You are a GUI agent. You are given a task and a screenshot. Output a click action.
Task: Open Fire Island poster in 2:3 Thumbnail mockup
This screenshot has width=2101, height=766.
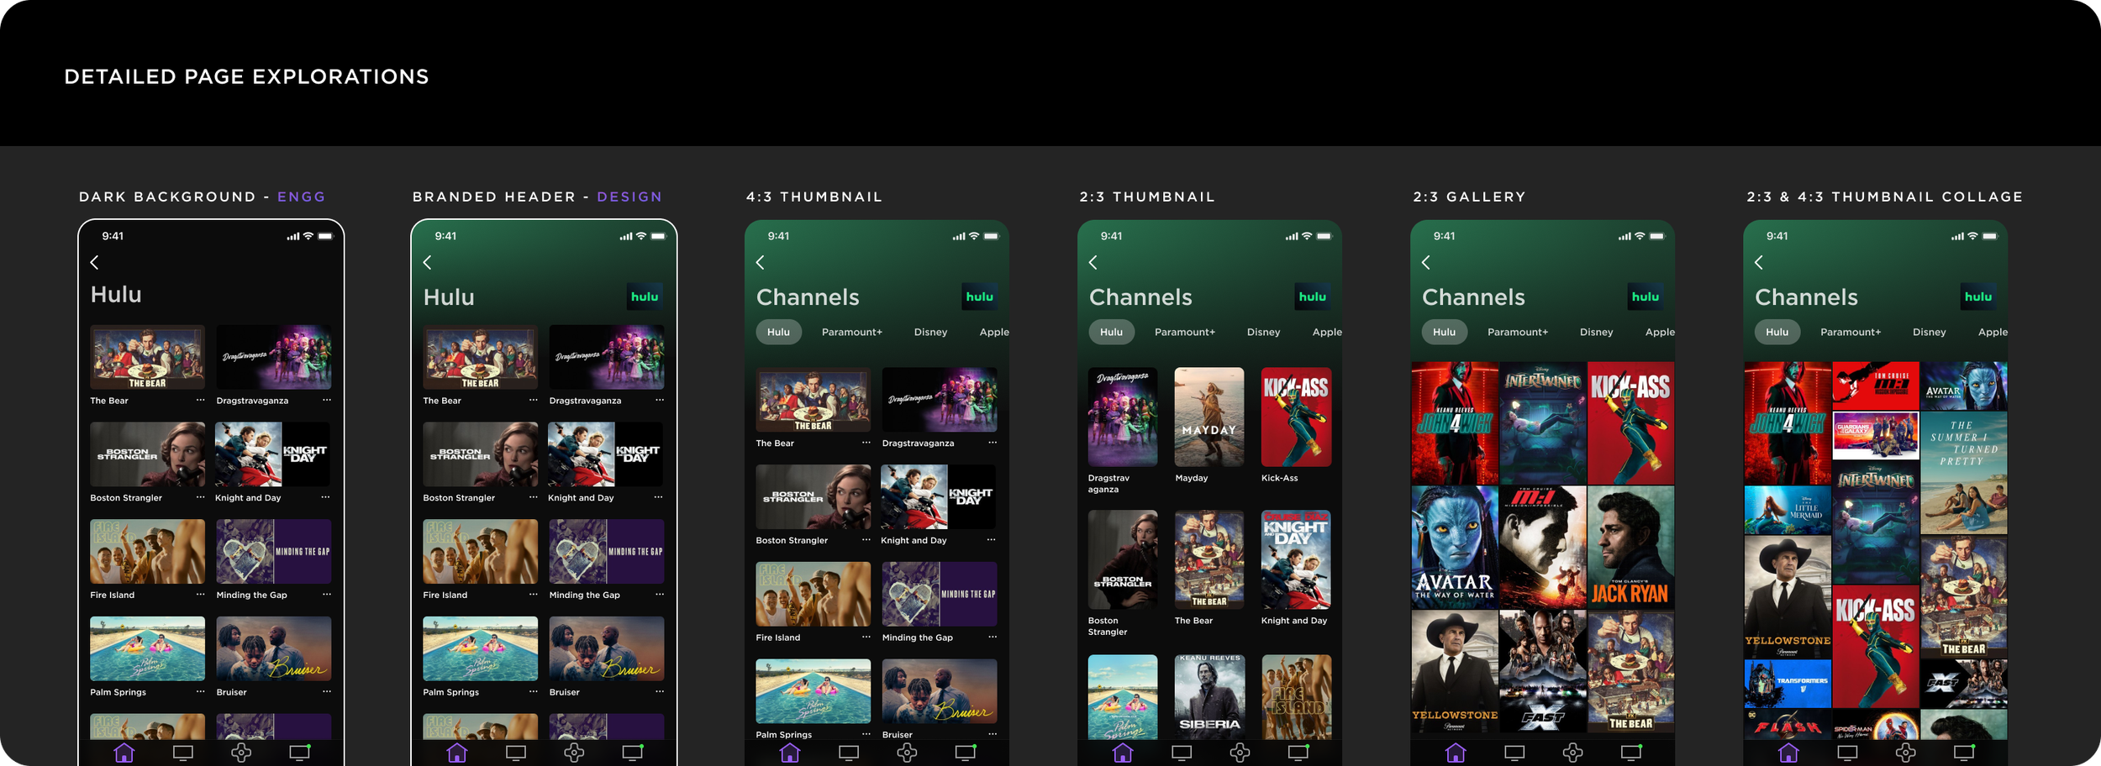click(x=1296, y=697)
